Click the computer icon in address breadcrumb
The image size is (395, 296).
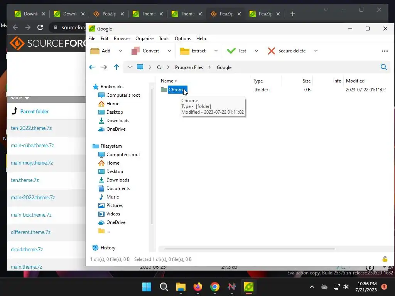140,67
